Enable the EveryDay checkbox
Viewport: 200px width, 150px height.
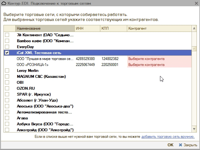click(x=7, y=47)
